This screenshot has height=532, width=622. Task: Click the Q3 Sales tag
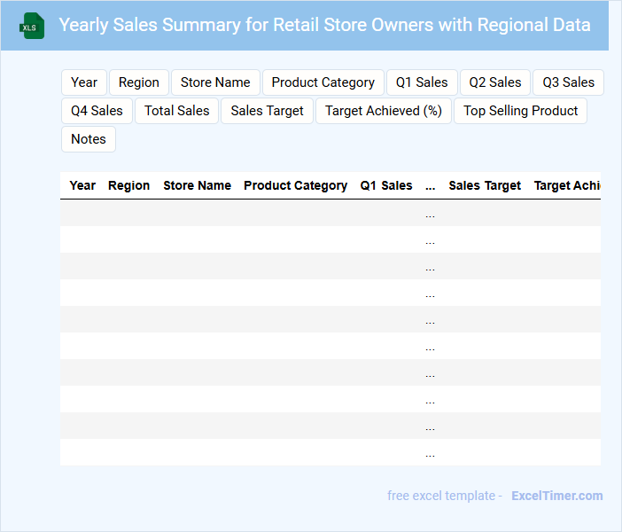click(x=568, y=82)
